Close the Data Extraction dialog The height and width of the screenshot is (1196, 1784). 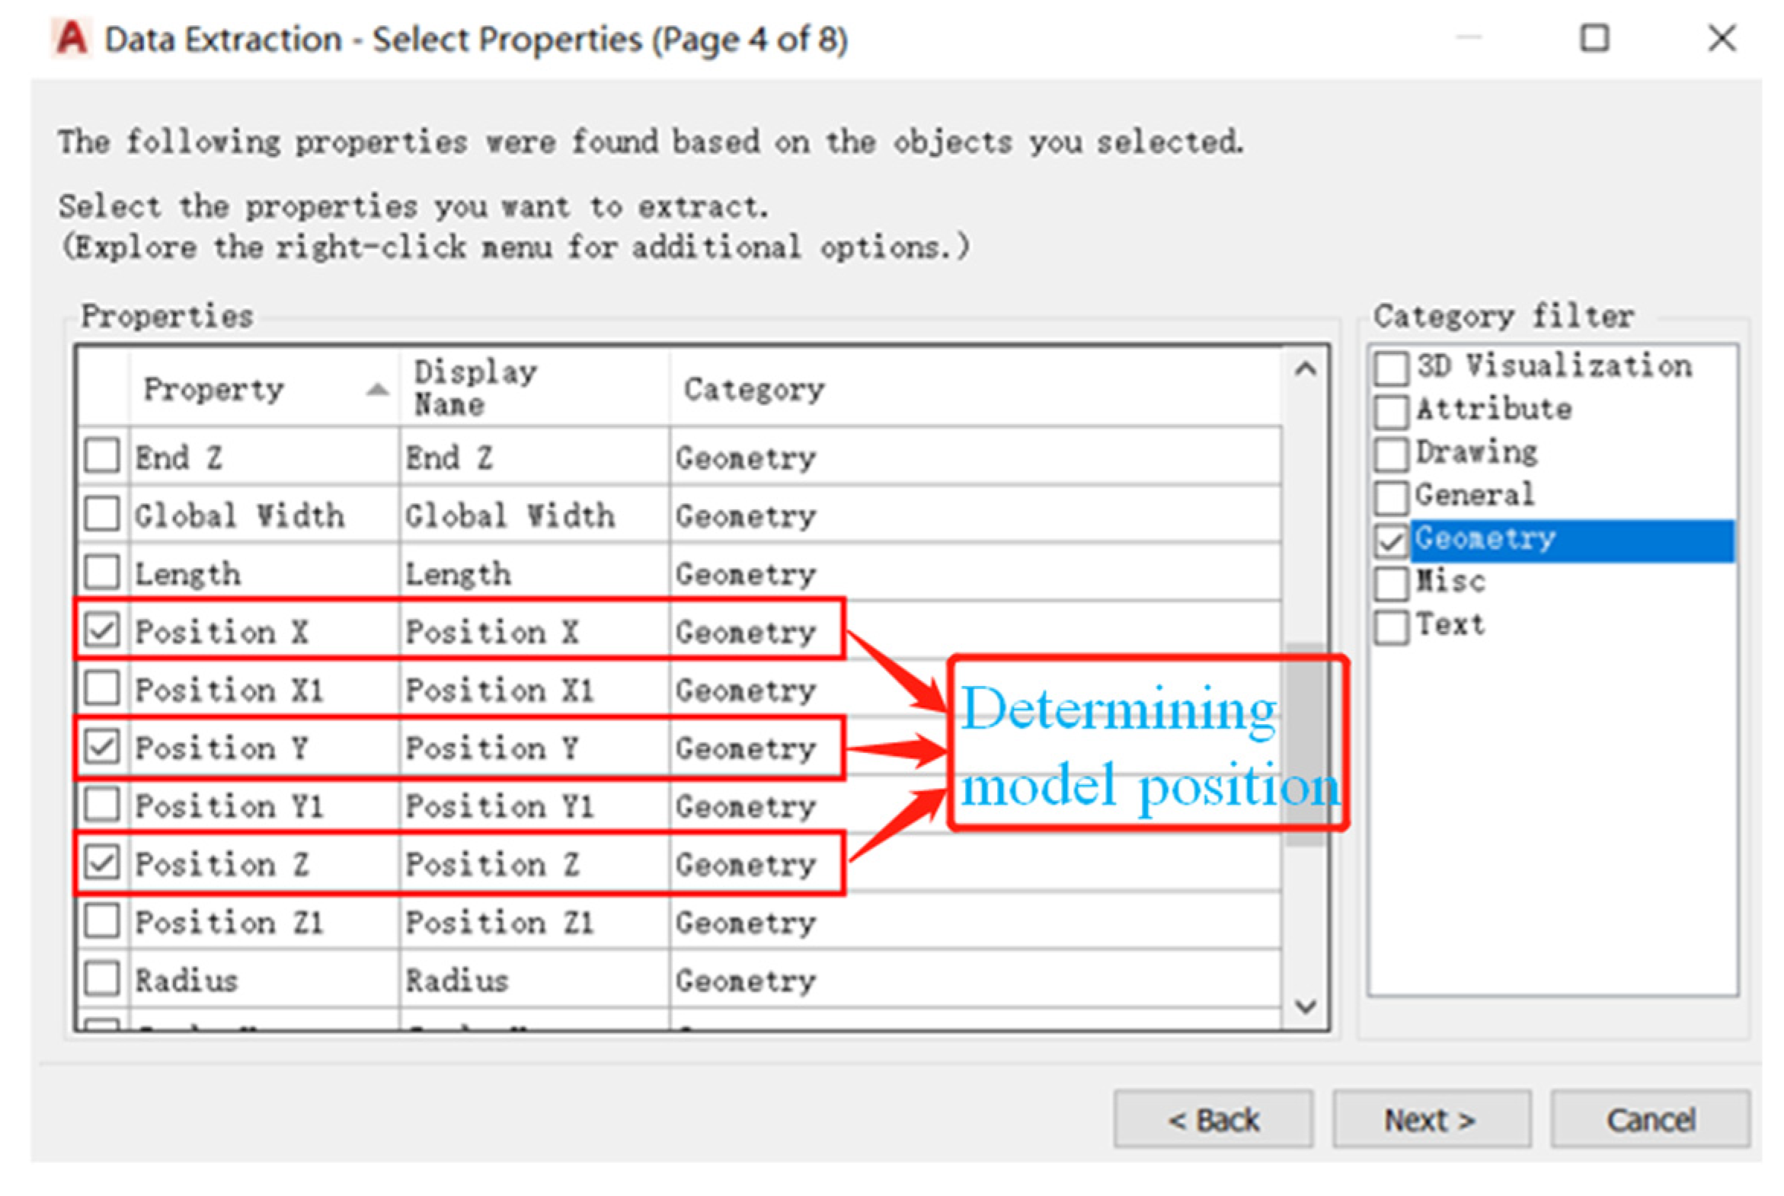[1722, 38]
